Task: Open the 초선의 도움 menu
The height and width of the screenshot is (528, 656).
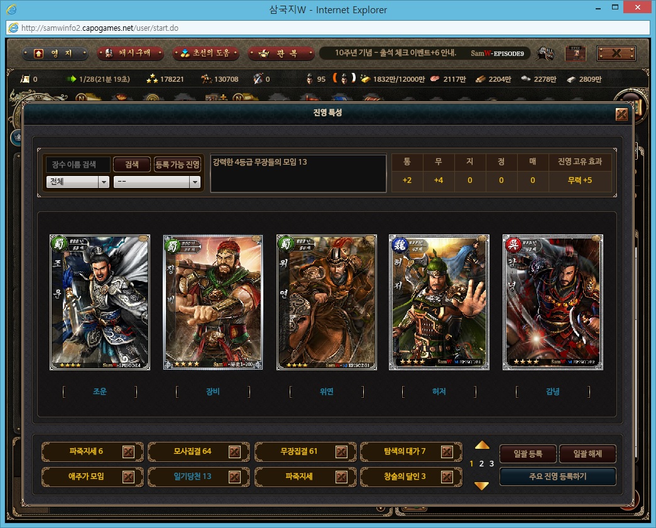Action: pyautogui.click(x=206, y=53)
